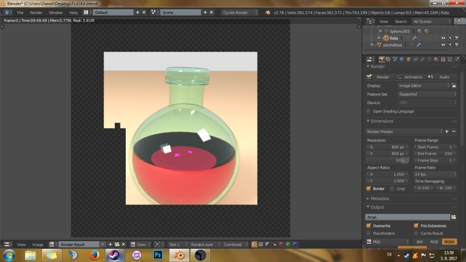Open Window menu
The width and height of the screenshot is (466, 262).
55,12
